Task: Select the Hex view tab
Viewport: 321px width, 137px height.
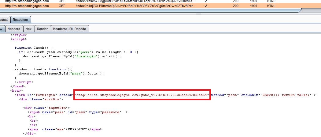Action: point(29,29)
